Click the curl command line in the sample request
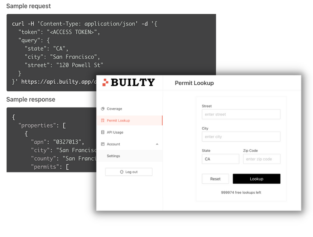The width and height of the screenshot is (313, 237). [84, 24]
